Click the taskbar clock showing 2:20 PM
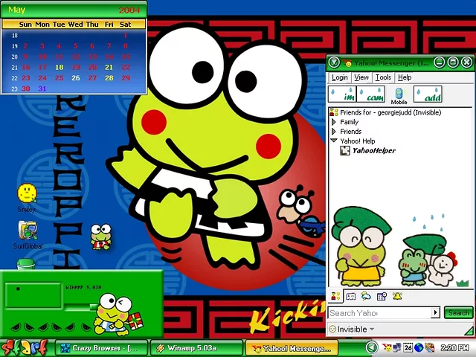476x357 pixels. click(x=454, y=347)
